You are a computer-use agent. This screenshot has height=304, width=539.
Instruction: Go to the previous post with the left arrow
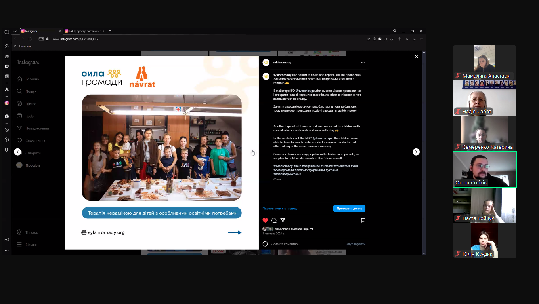click(17, 152)
